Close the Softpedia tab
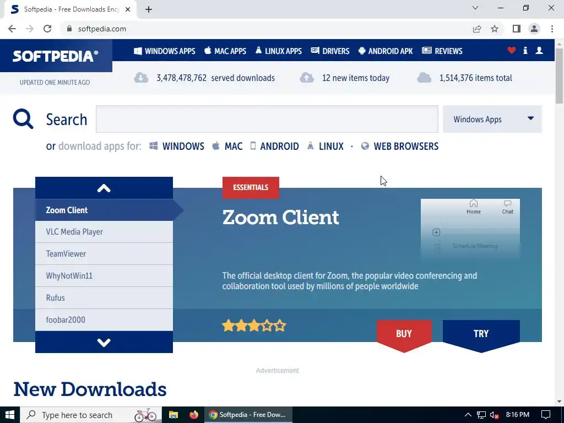The width and height of the screenshot is (564, 423). [128, 9]
